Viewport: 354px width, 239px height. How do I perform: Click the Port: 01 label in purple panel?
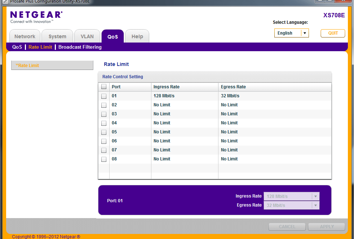point(115,201)
